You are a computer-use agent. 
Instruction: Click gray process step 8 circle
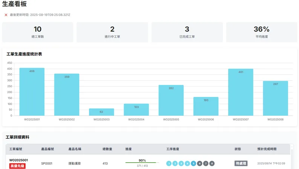[x=212, y=163]
